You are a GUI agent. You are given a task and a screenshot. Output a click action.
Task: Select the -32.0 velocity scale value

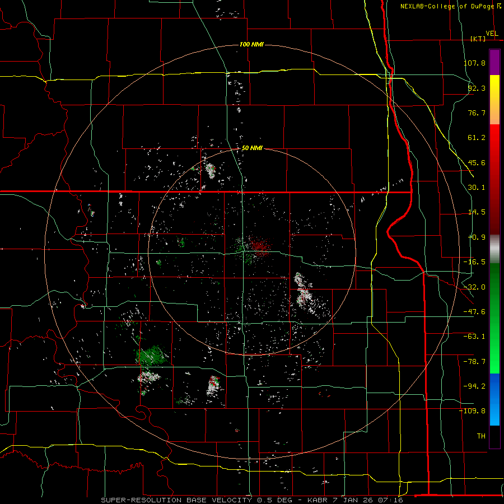pyautogui.click(x=474, y=287)
